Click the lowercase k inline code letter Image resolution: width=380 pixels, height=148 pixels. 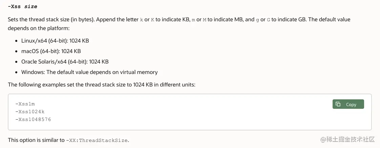142,20
